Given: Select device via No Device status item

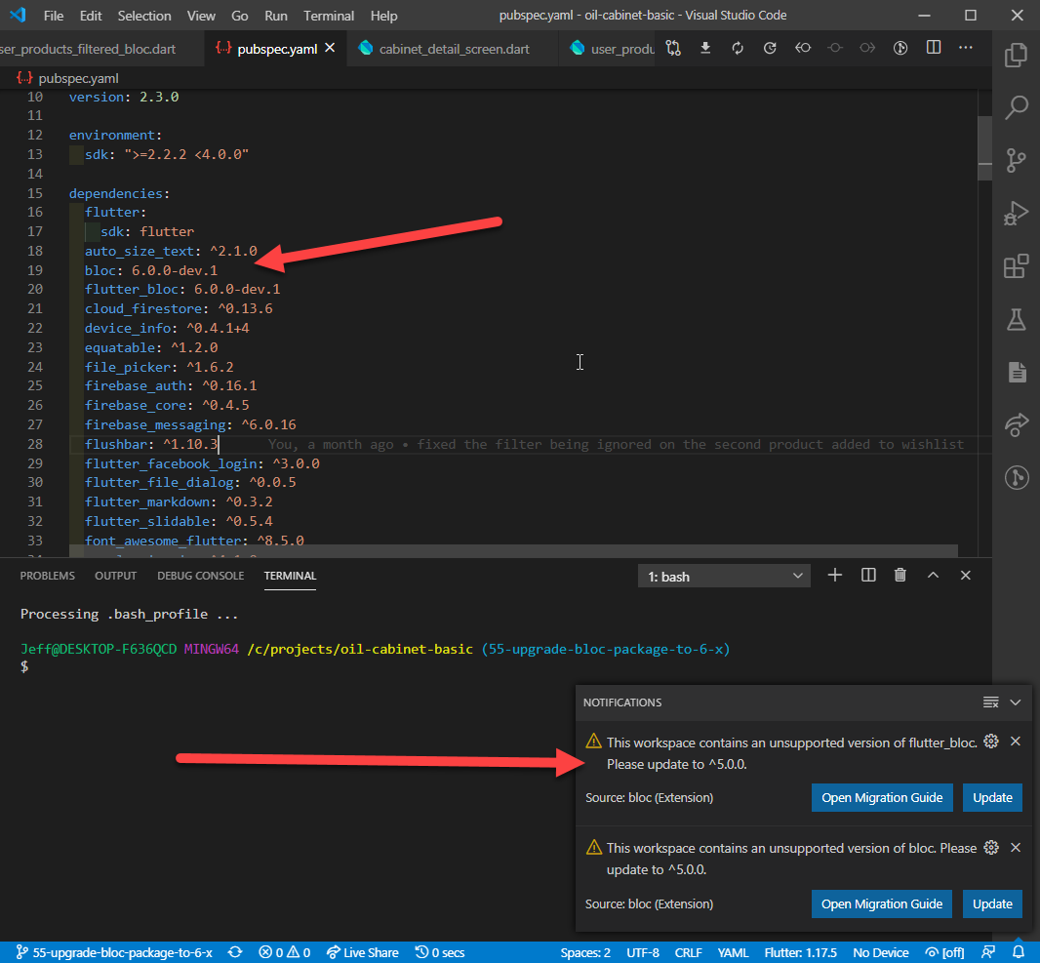Looking at the screenshot, I should tap(881, 952).
